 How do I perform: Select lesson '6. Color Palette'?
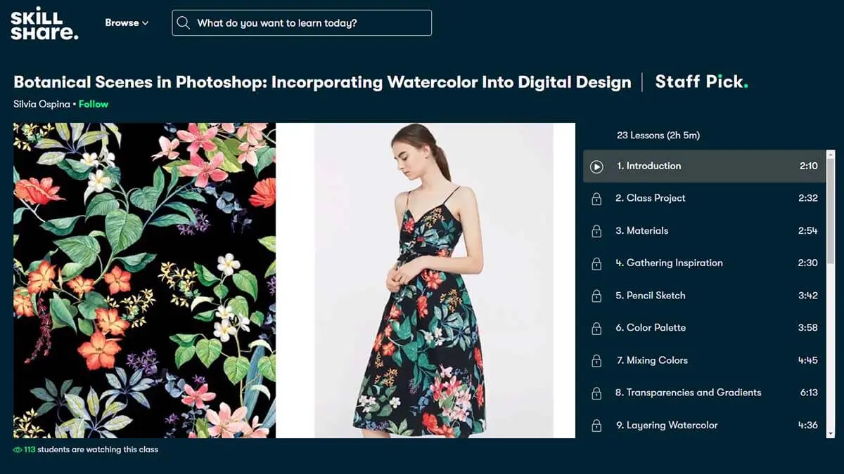(705, 327)
